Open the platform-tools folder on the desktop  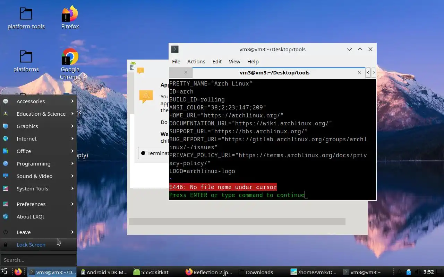(26, 18)
